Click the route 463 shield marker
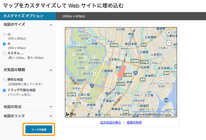206x140 pixels. 166,100
